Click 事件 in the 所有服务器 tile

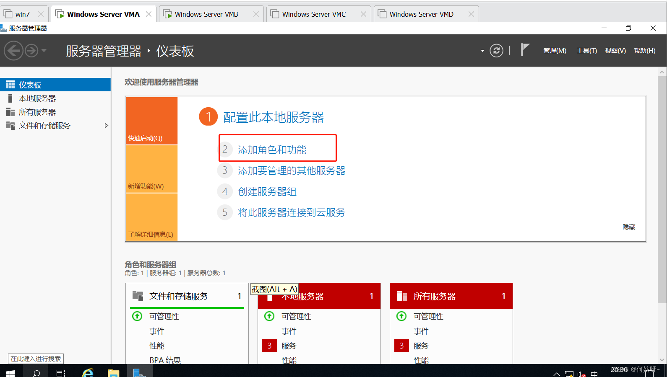(x=421, y=331)
